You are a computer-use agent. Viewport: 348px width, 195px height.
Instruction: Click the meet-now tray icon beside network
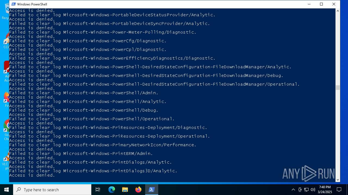(300, 190)
